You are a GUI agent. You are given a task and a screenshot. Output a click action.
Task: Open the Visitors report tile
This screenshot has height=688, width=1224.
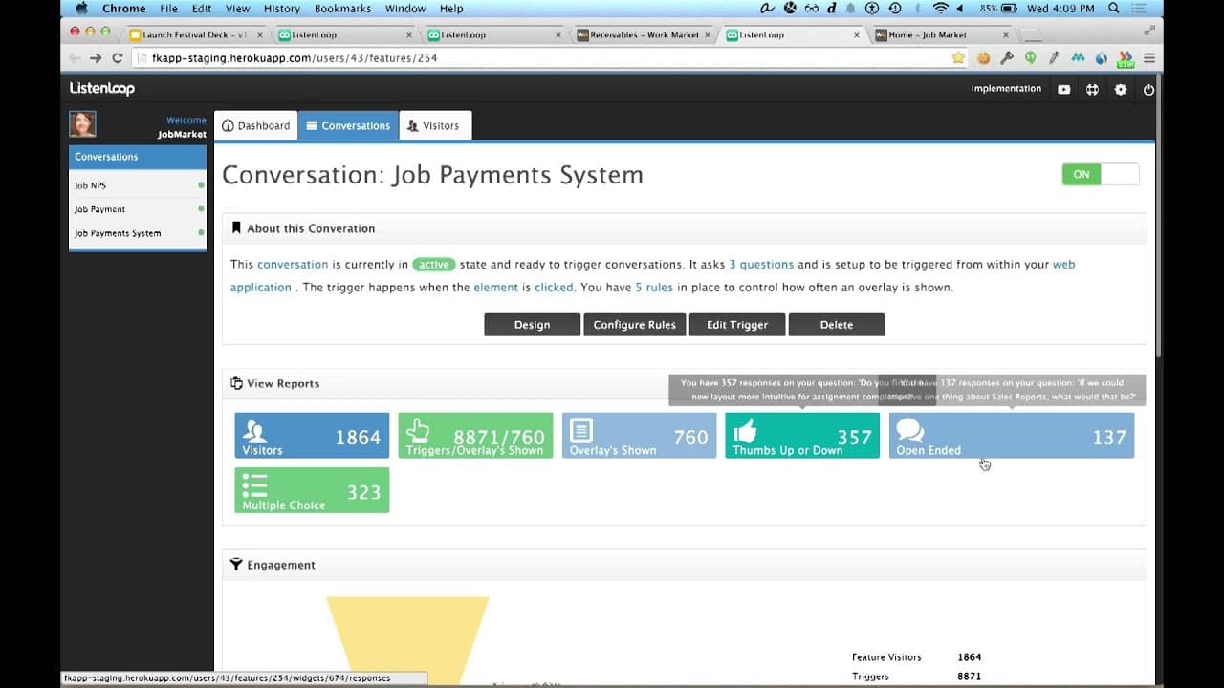click(312, 436)
